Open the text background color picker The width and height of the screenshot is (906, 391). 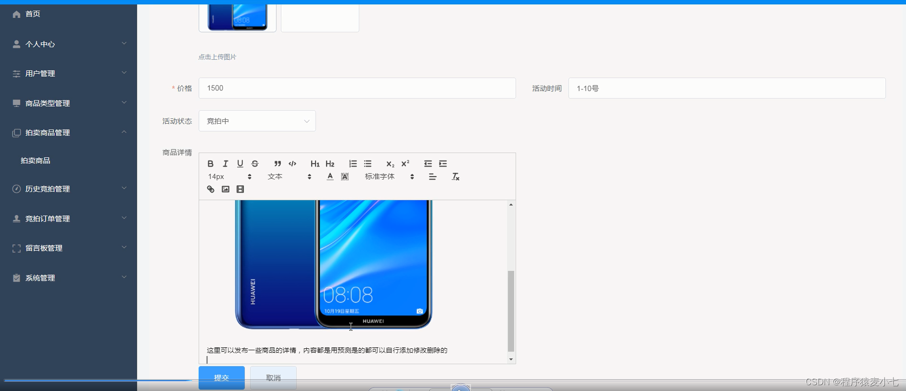coord(345,177)
